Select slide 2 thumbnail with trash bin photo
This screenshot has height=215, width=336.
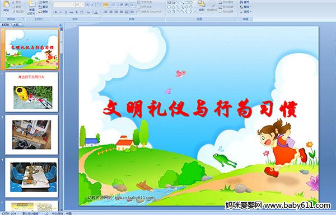pyautogui.click(x=32, y=92)
